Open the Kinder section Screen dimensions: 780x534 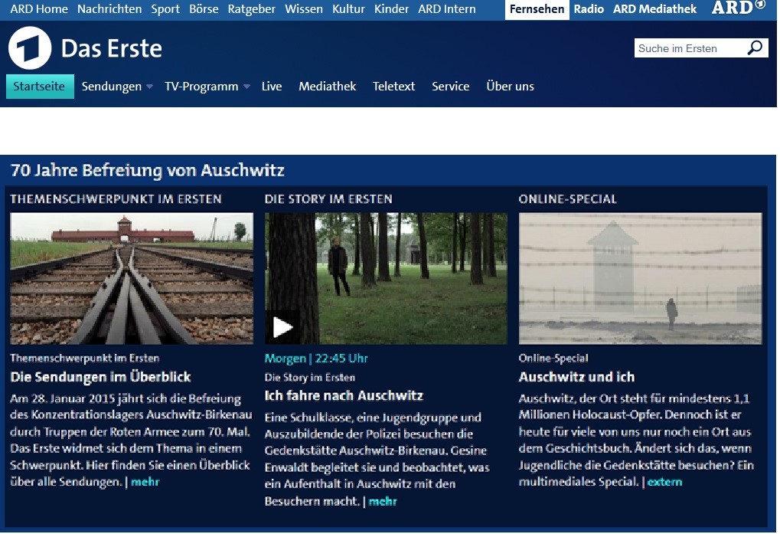point(391,9)
